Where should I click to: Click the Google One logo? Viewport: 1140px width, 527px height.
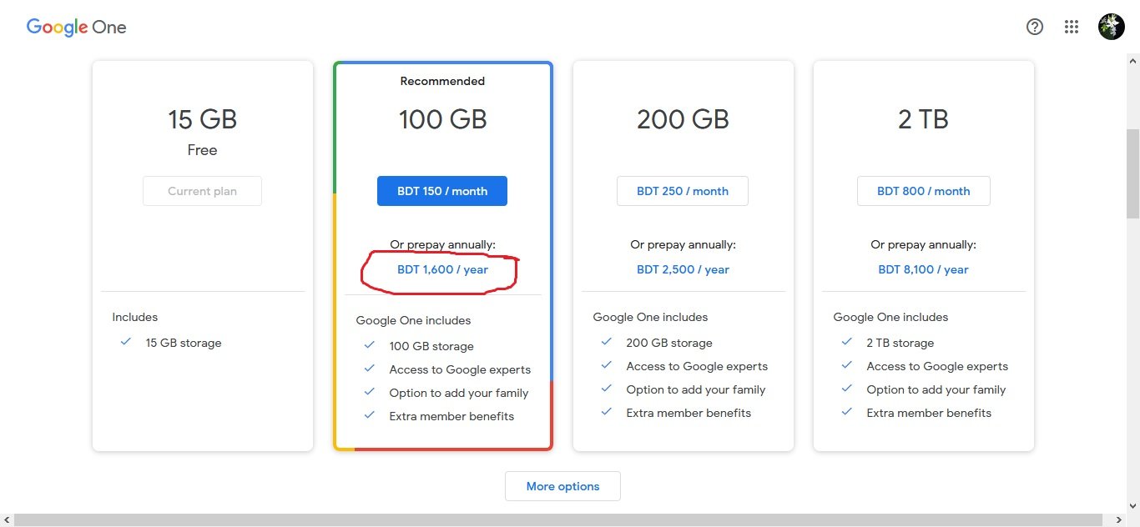pos(76,27)
